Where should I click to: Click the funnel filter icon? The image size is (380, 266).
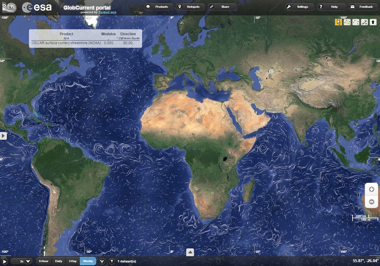[112, 261]
